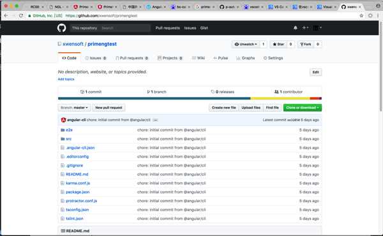
Task: Click the GitHub Octocat logo
Action: (61, 28)
